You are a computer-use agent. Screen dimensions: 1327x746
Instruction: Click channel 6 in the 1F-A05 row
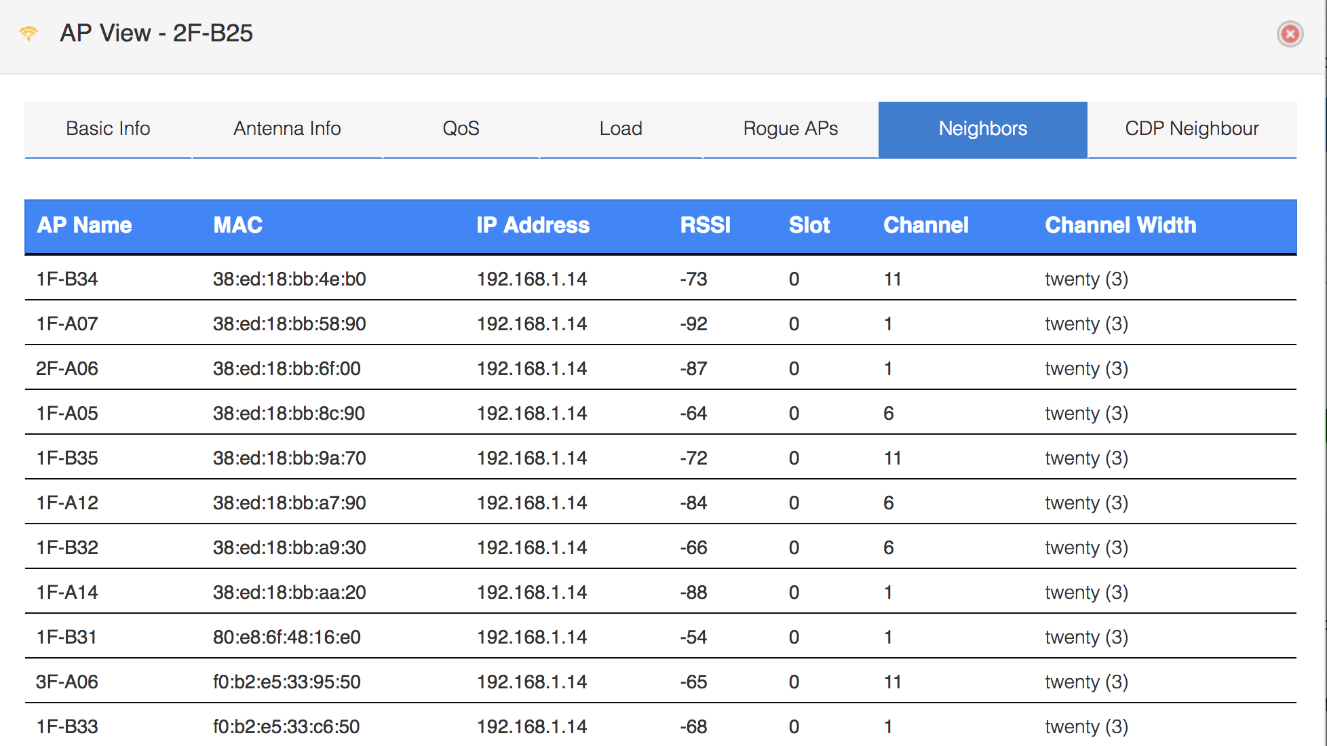tap(889, 413)
